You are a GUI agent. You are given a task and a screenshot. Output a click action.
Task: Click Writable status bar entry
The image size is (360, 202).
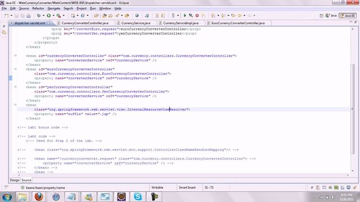tap(157, 187)
